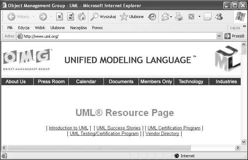Open the Edit icon dropdown arrow

(x=199, y=16)
